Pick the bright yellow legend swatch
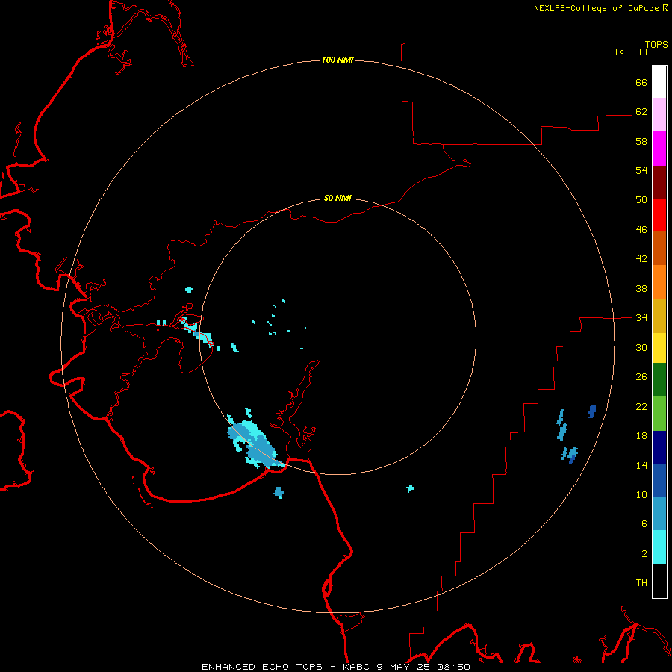The height and width of the screenshot is (672, 672). coord(659,348)
